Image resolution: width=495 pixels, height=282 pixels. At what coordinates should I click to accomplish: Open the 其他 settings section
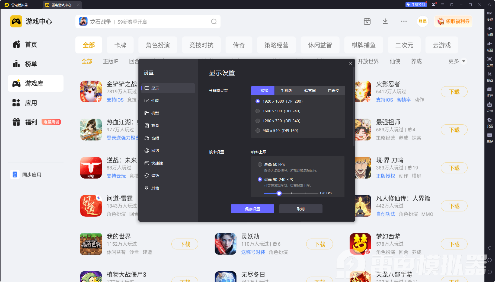tap(168, 188)
